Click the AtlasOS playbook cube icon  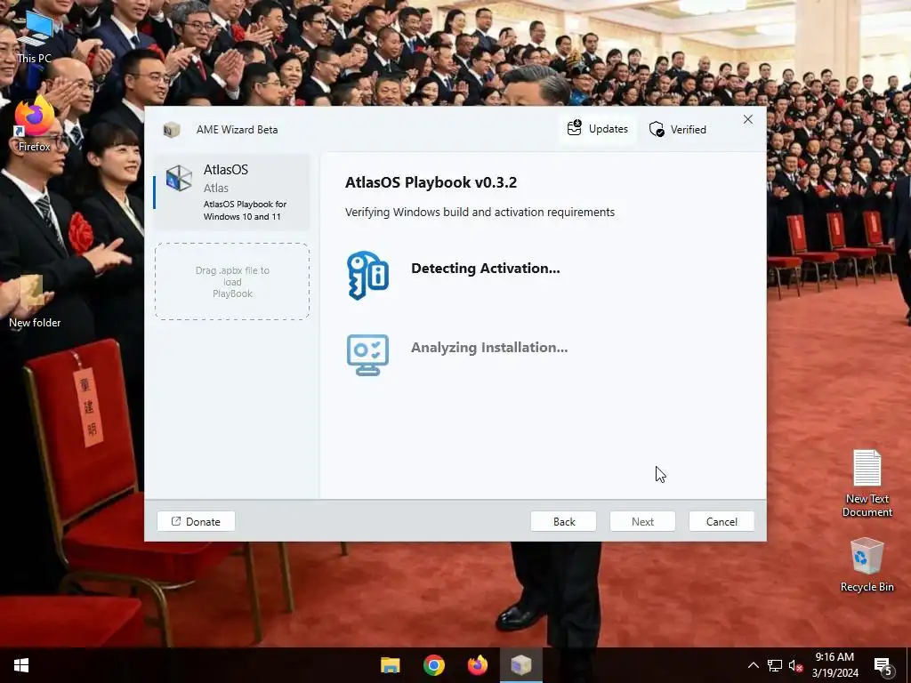(x=178, y=178)
